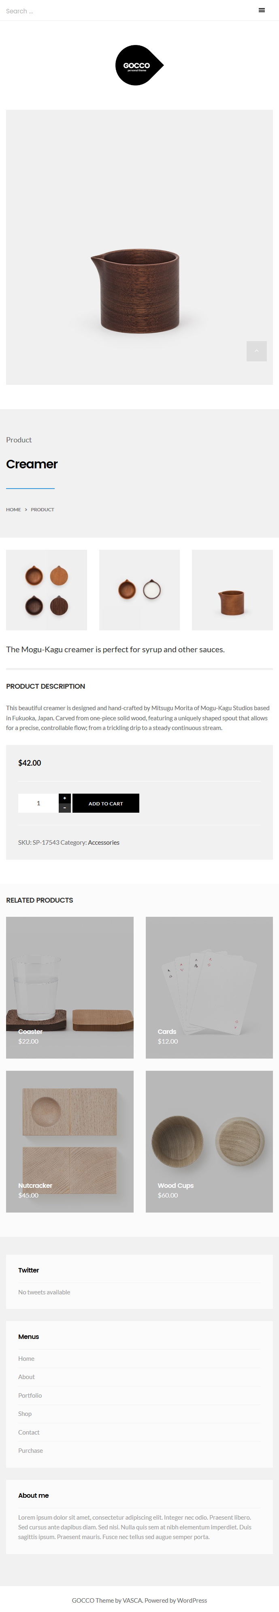Select the four wooden bowls thumbnail
Screen dimensions: 279x1612
pos(46,589)
